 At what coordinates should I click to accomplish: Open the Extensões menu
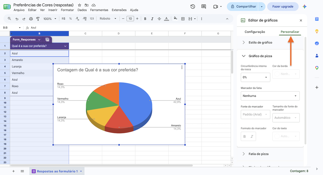119,10
